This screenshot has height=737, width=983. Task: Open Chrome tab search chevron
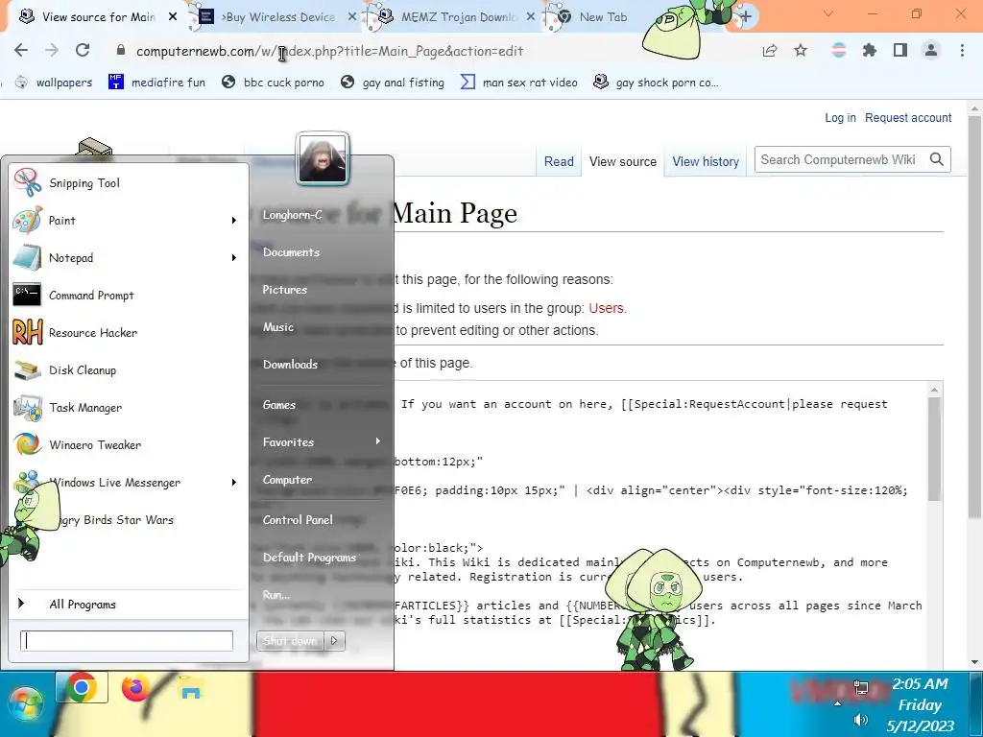coord(828,13)
